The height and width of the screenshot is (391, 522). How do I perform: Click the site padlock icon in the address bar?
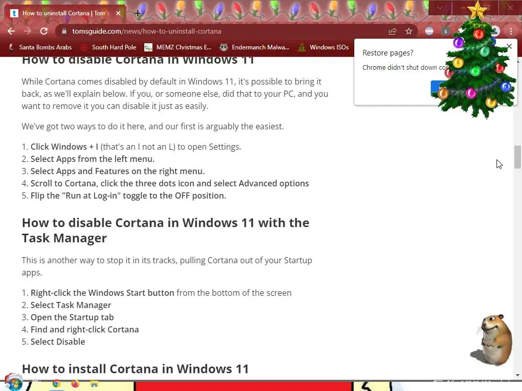point(65,31)
